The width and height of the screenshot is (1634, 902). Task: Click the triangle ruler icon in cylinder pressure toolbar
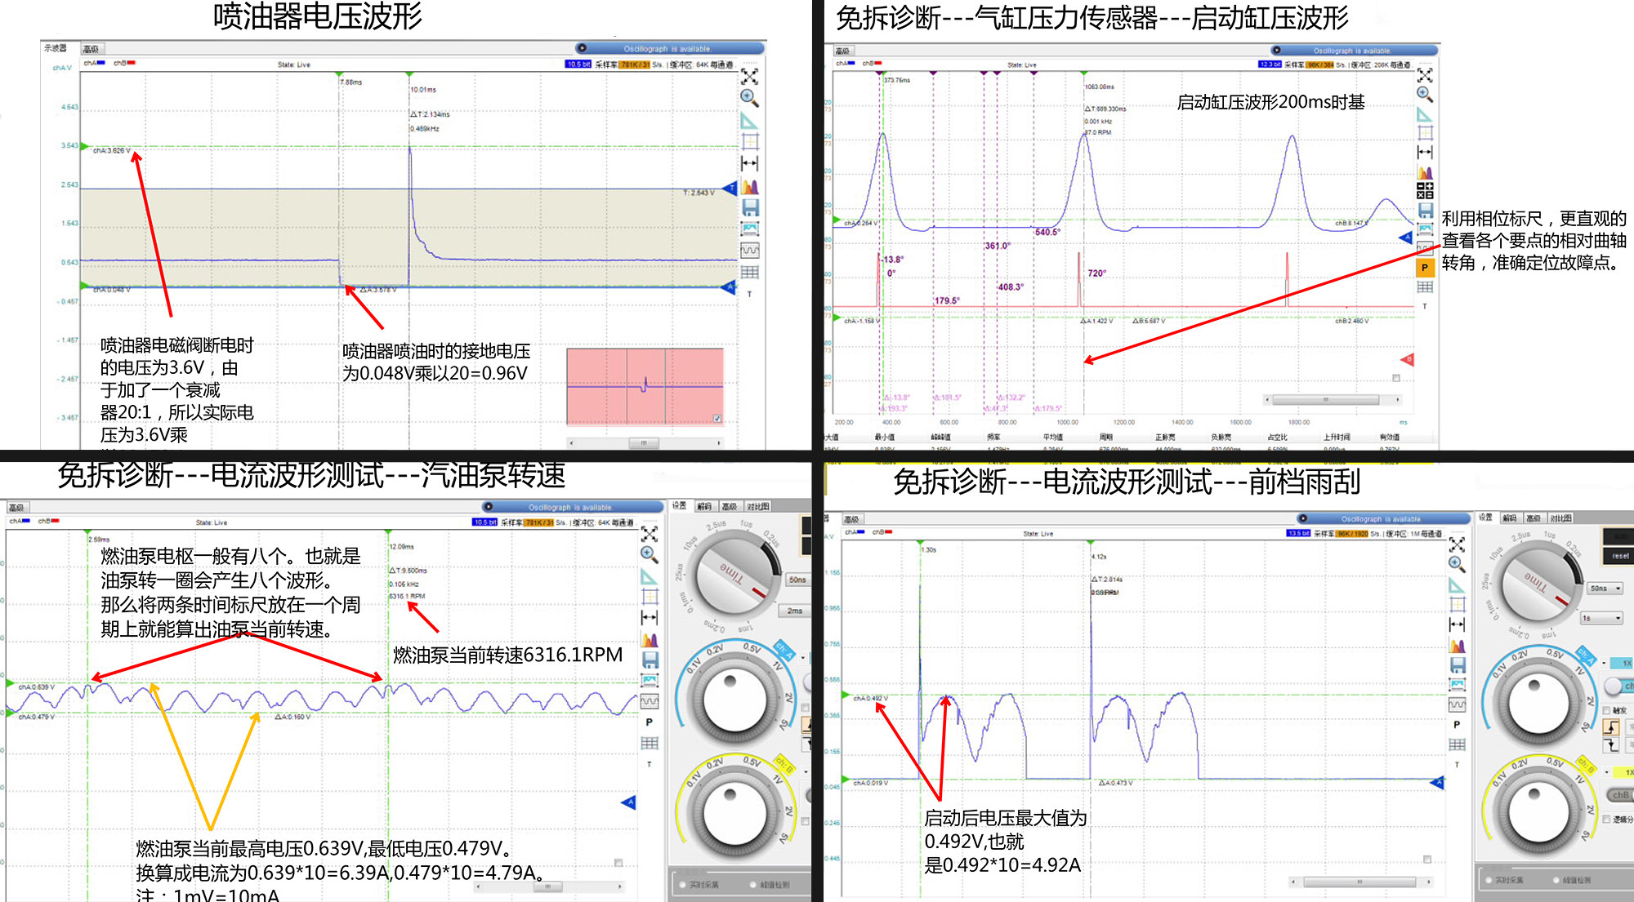point(1425,115)
